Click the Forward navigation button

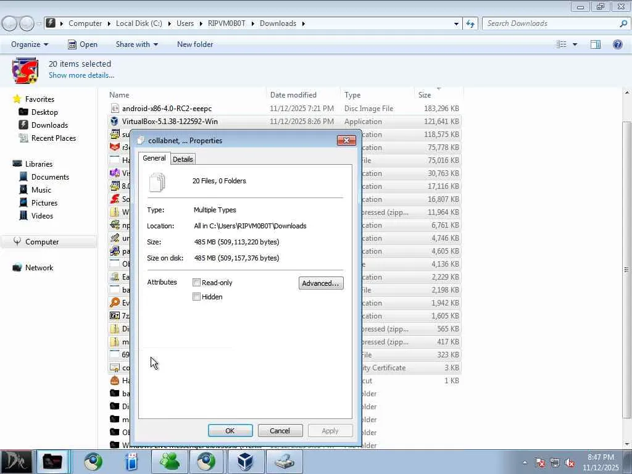(27, 24)
